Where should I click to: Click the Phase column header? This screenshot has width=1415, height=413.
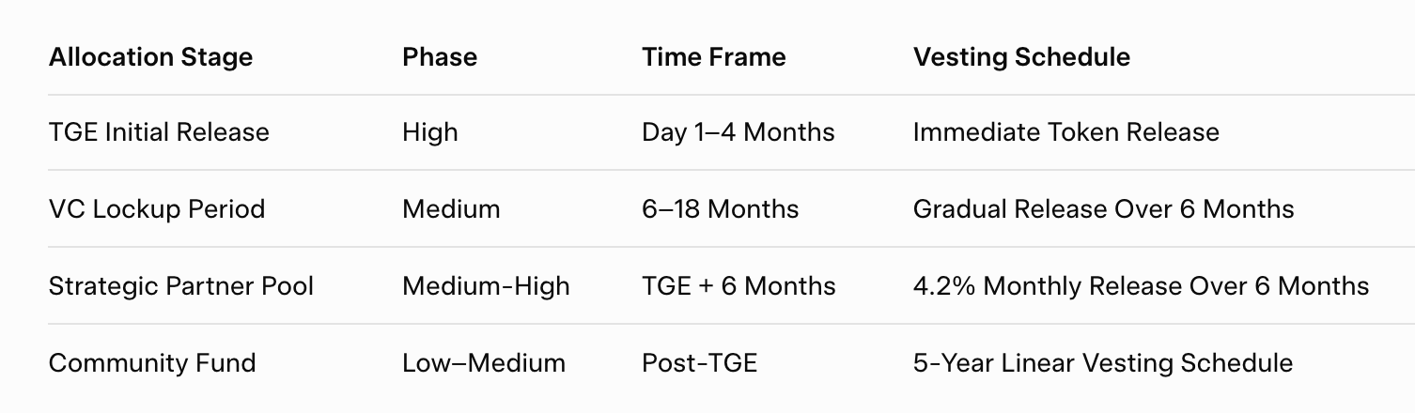click(440, 57)
